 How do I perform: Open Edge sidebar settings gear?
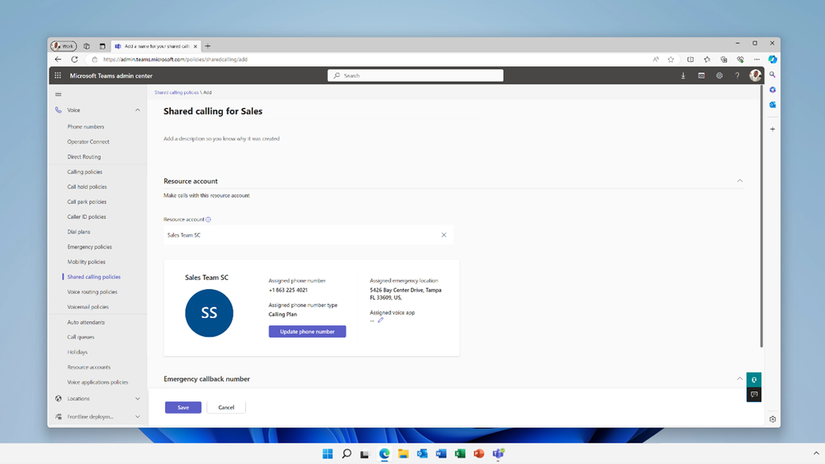click(772, 419)
